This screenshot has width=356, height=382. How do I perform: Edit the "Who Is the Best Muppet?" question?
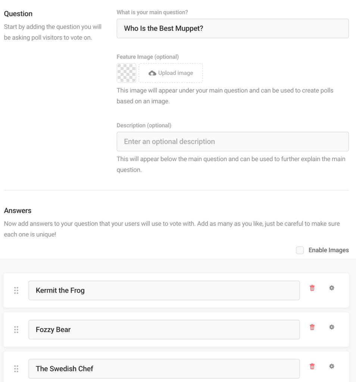click(x=232, y=28)
